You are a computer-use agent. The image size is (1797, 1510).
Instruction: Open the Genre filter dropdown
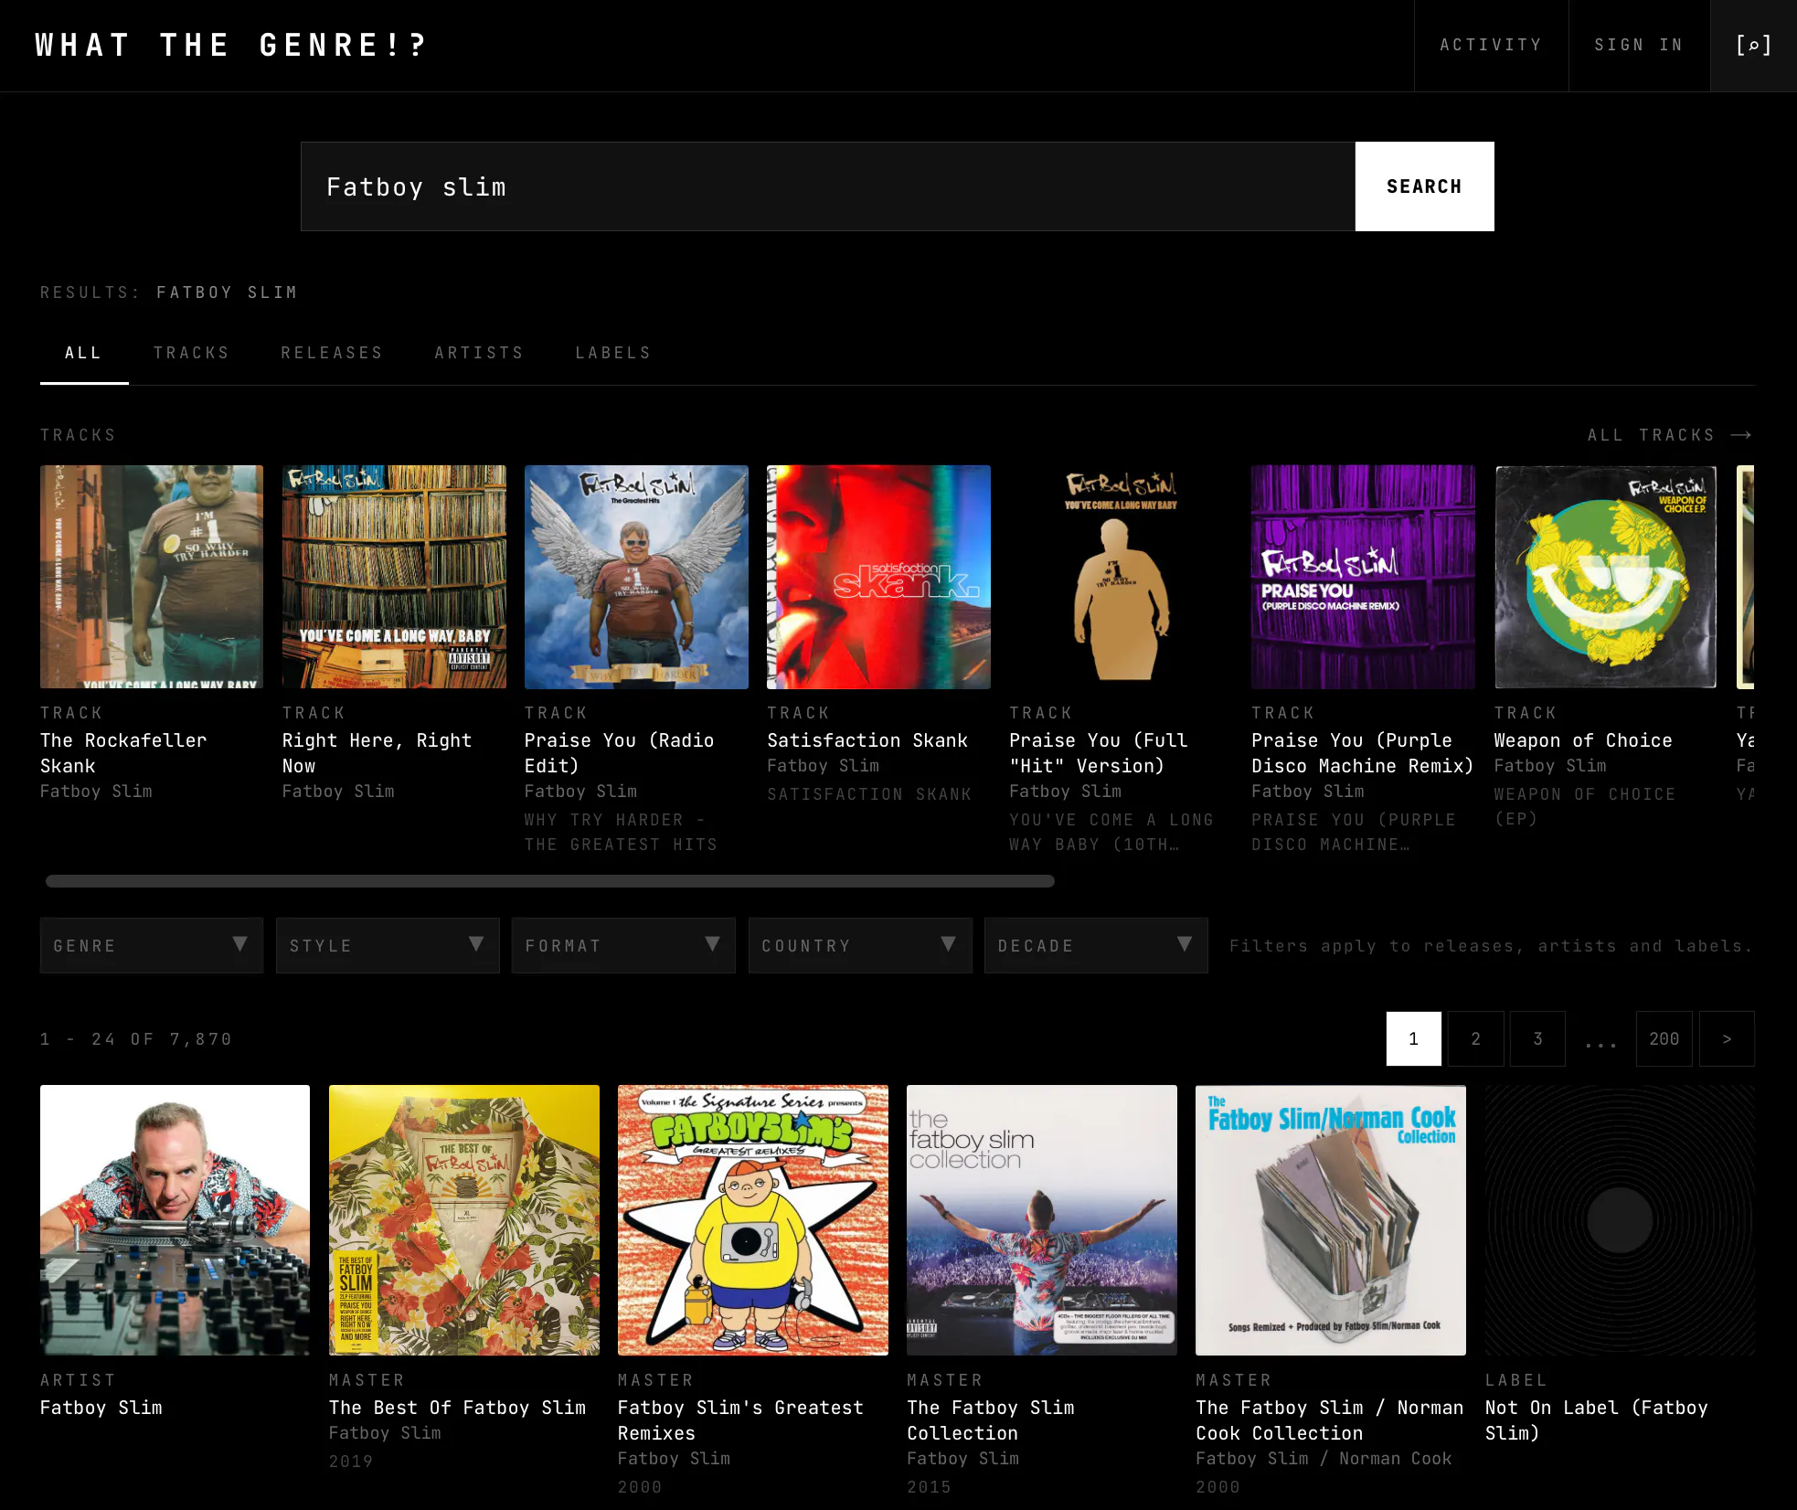click(x=152, y=945)
